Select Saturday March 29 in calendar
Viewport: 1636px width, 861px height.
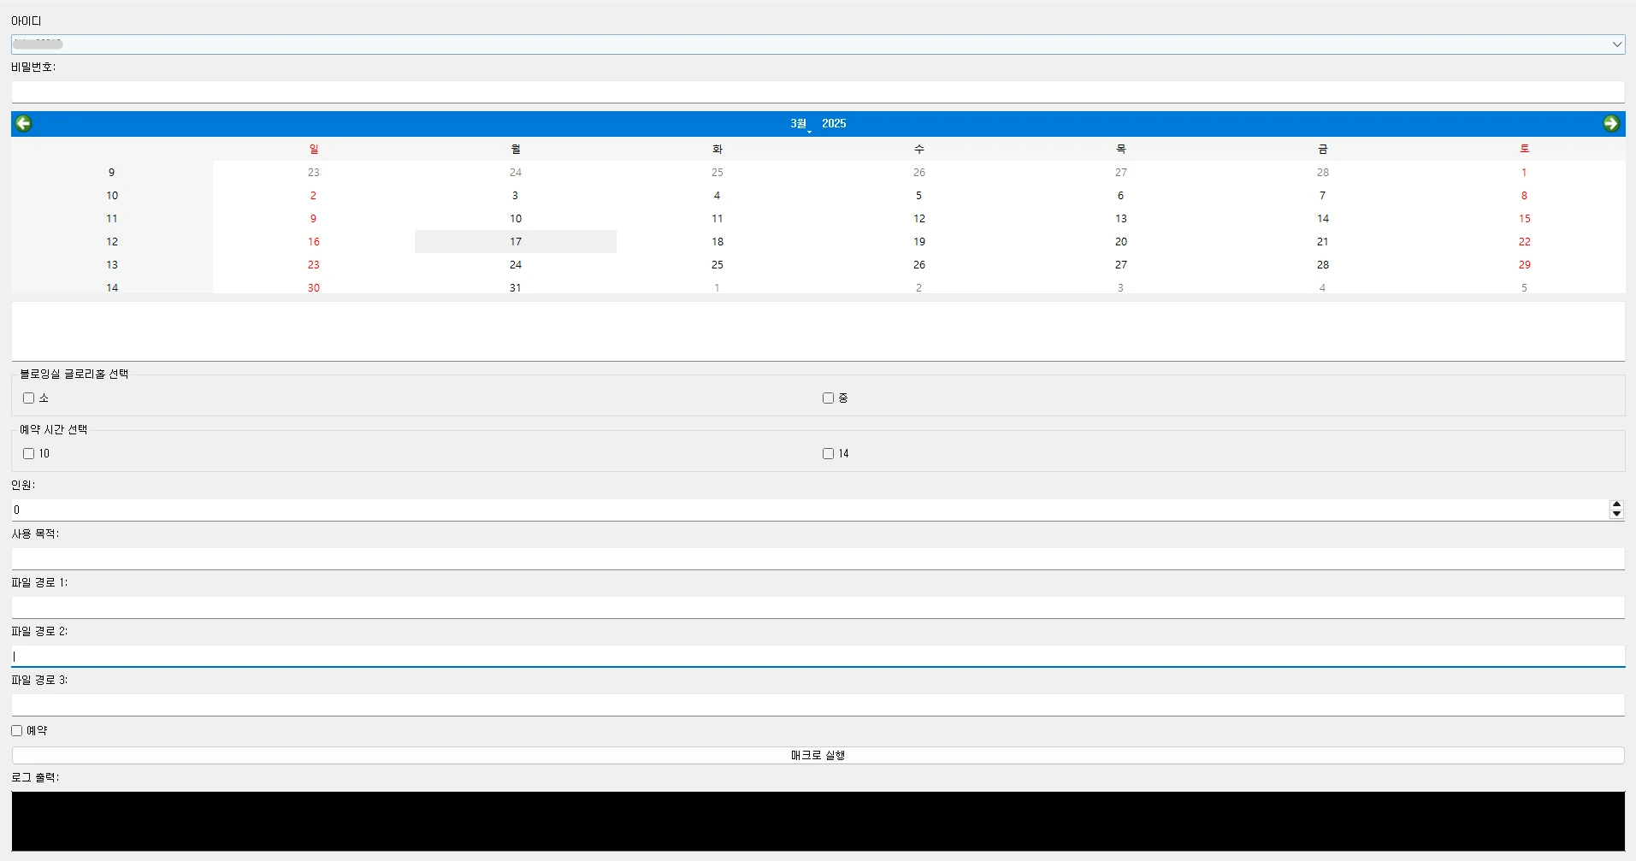(1524, 265)
